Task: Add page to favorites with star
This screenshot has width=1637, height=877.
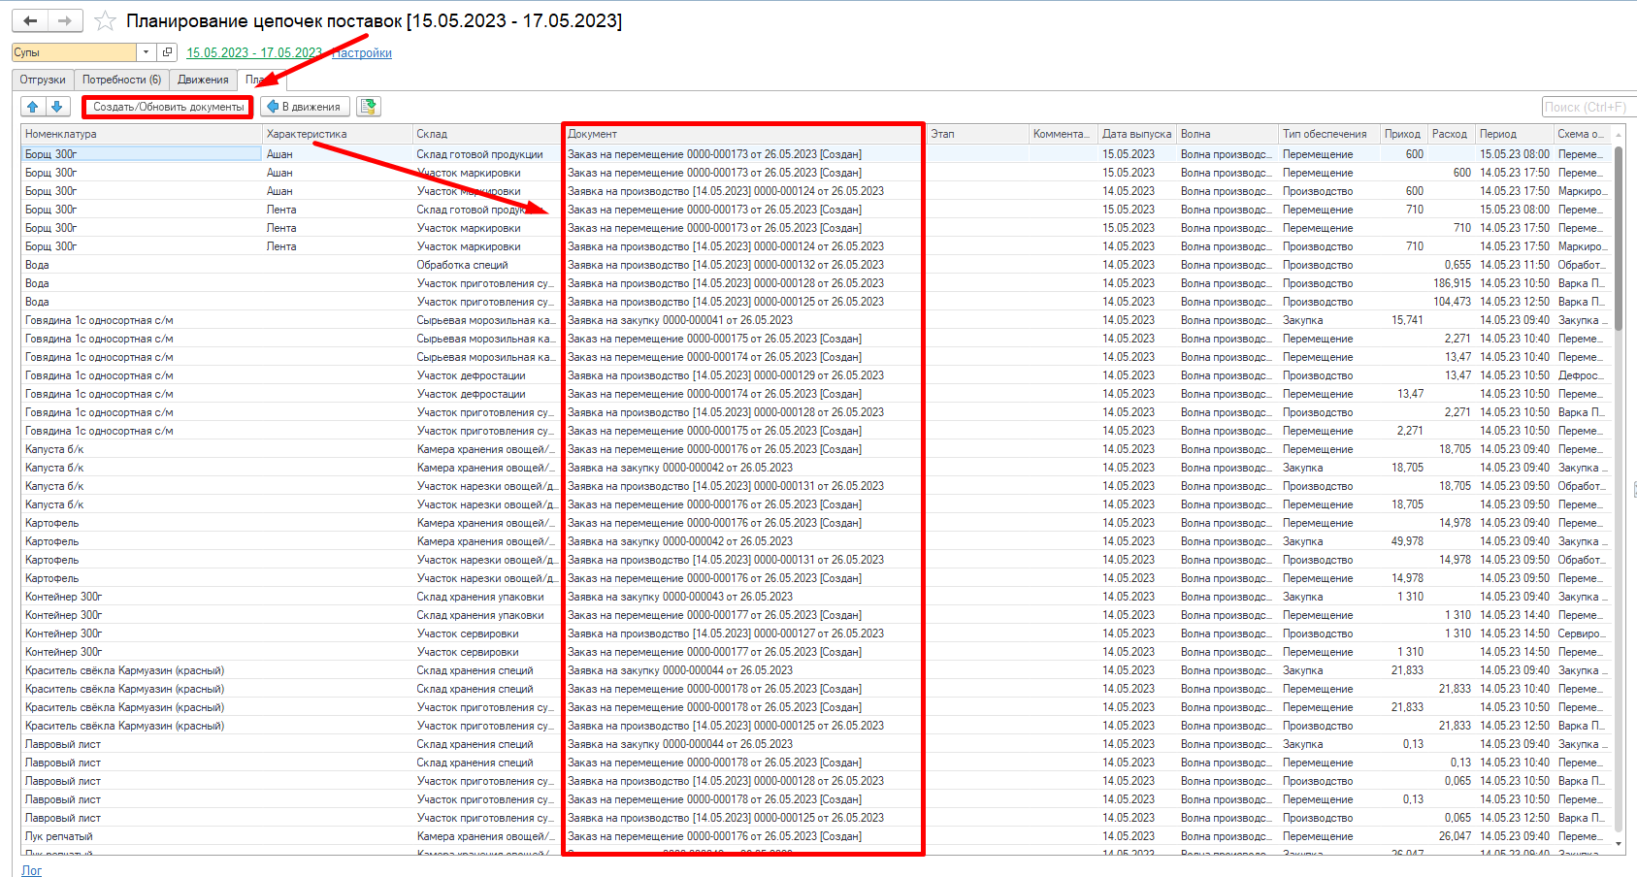Action: click(105, 21)
